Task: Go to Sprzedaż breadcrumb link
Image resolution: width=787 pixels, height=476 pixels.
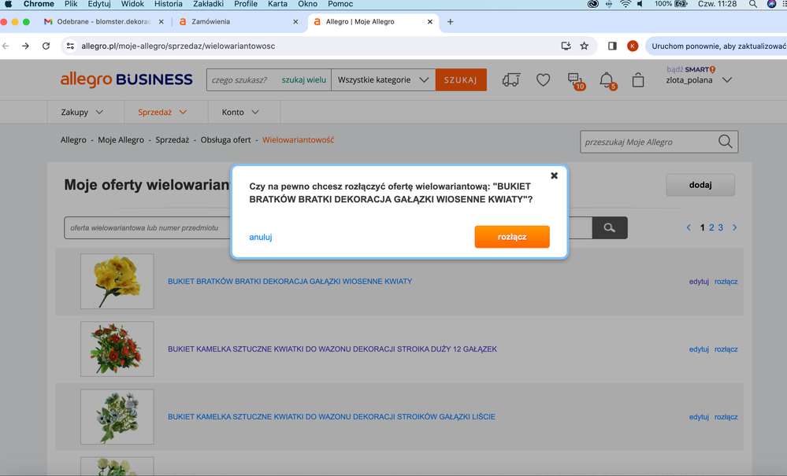Action: coord(173,140)
